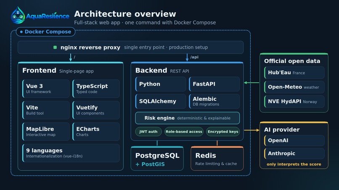The image size is (339, 190).
Task: Click the Frontend heading
Action: coord(39,70)
